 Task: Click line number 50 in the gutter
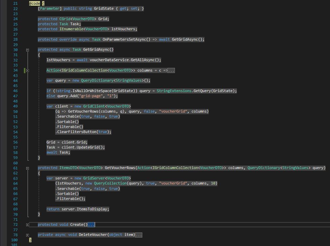click(15, 111)
